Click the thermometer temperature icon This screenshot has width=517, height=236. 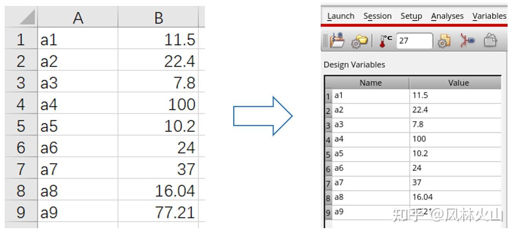pyautogui.click(x=385, y=40)
